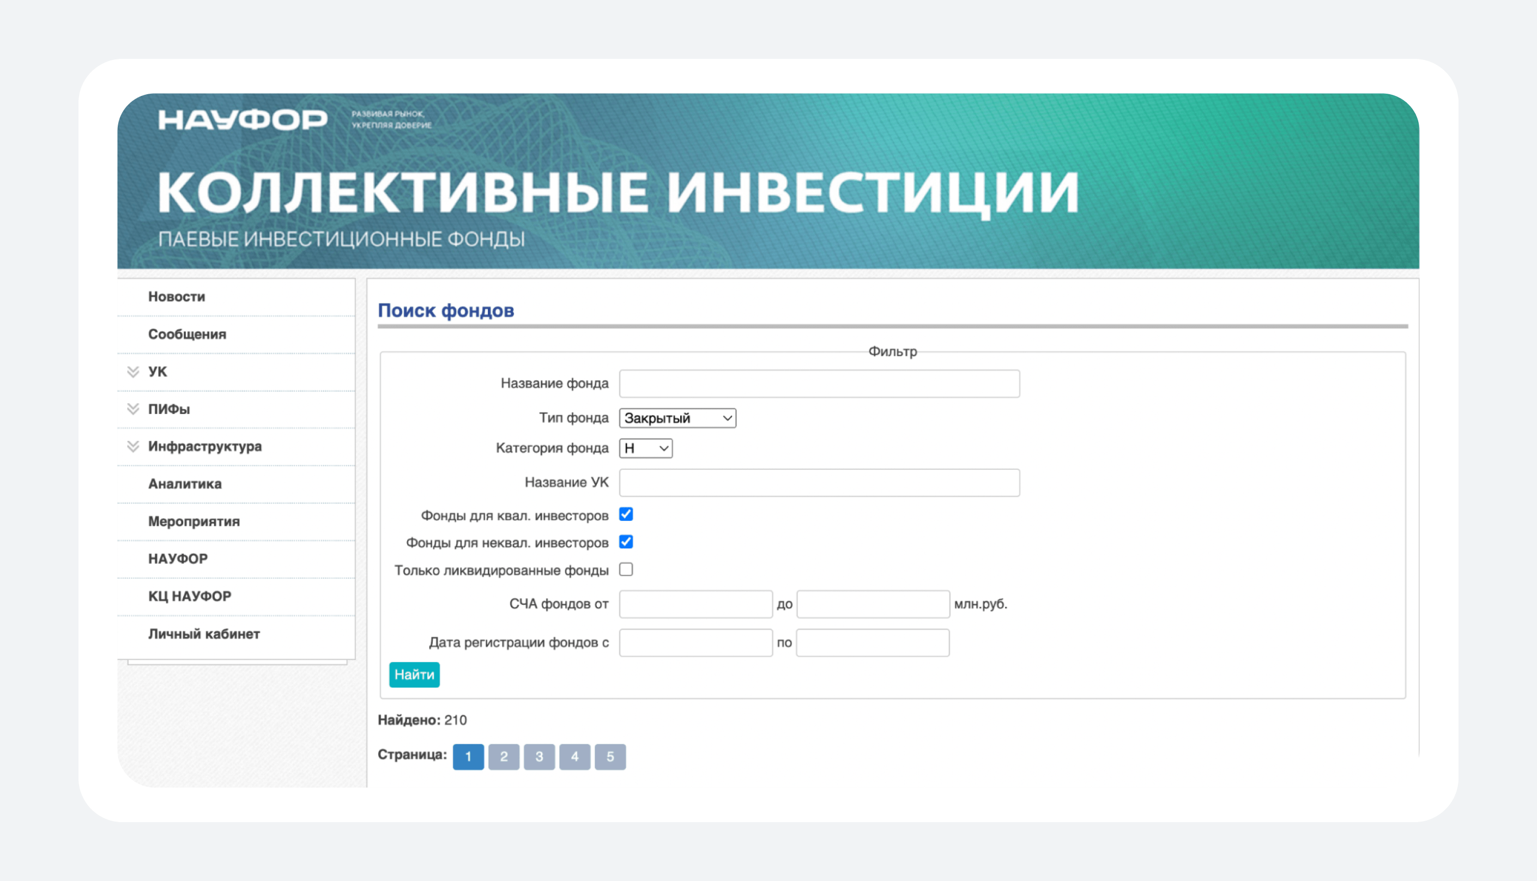Screen dimensions: 1537x881
Task: Go to results page 3
Action: point(539,757)
